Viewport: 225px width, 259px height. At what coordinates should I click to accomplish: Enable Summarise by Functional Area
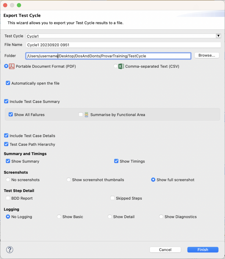[80, 114]
